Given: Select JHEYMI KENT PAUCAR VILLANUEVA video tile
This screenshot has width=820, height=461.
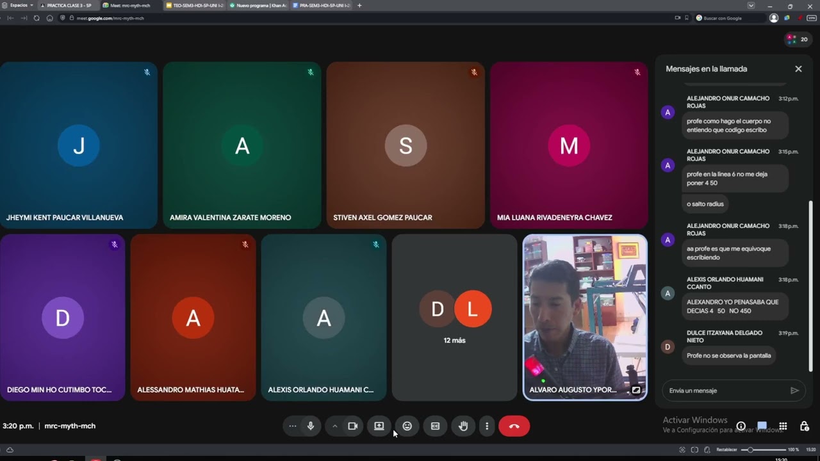Looking at the screenshot, I should tap(78, 145).
